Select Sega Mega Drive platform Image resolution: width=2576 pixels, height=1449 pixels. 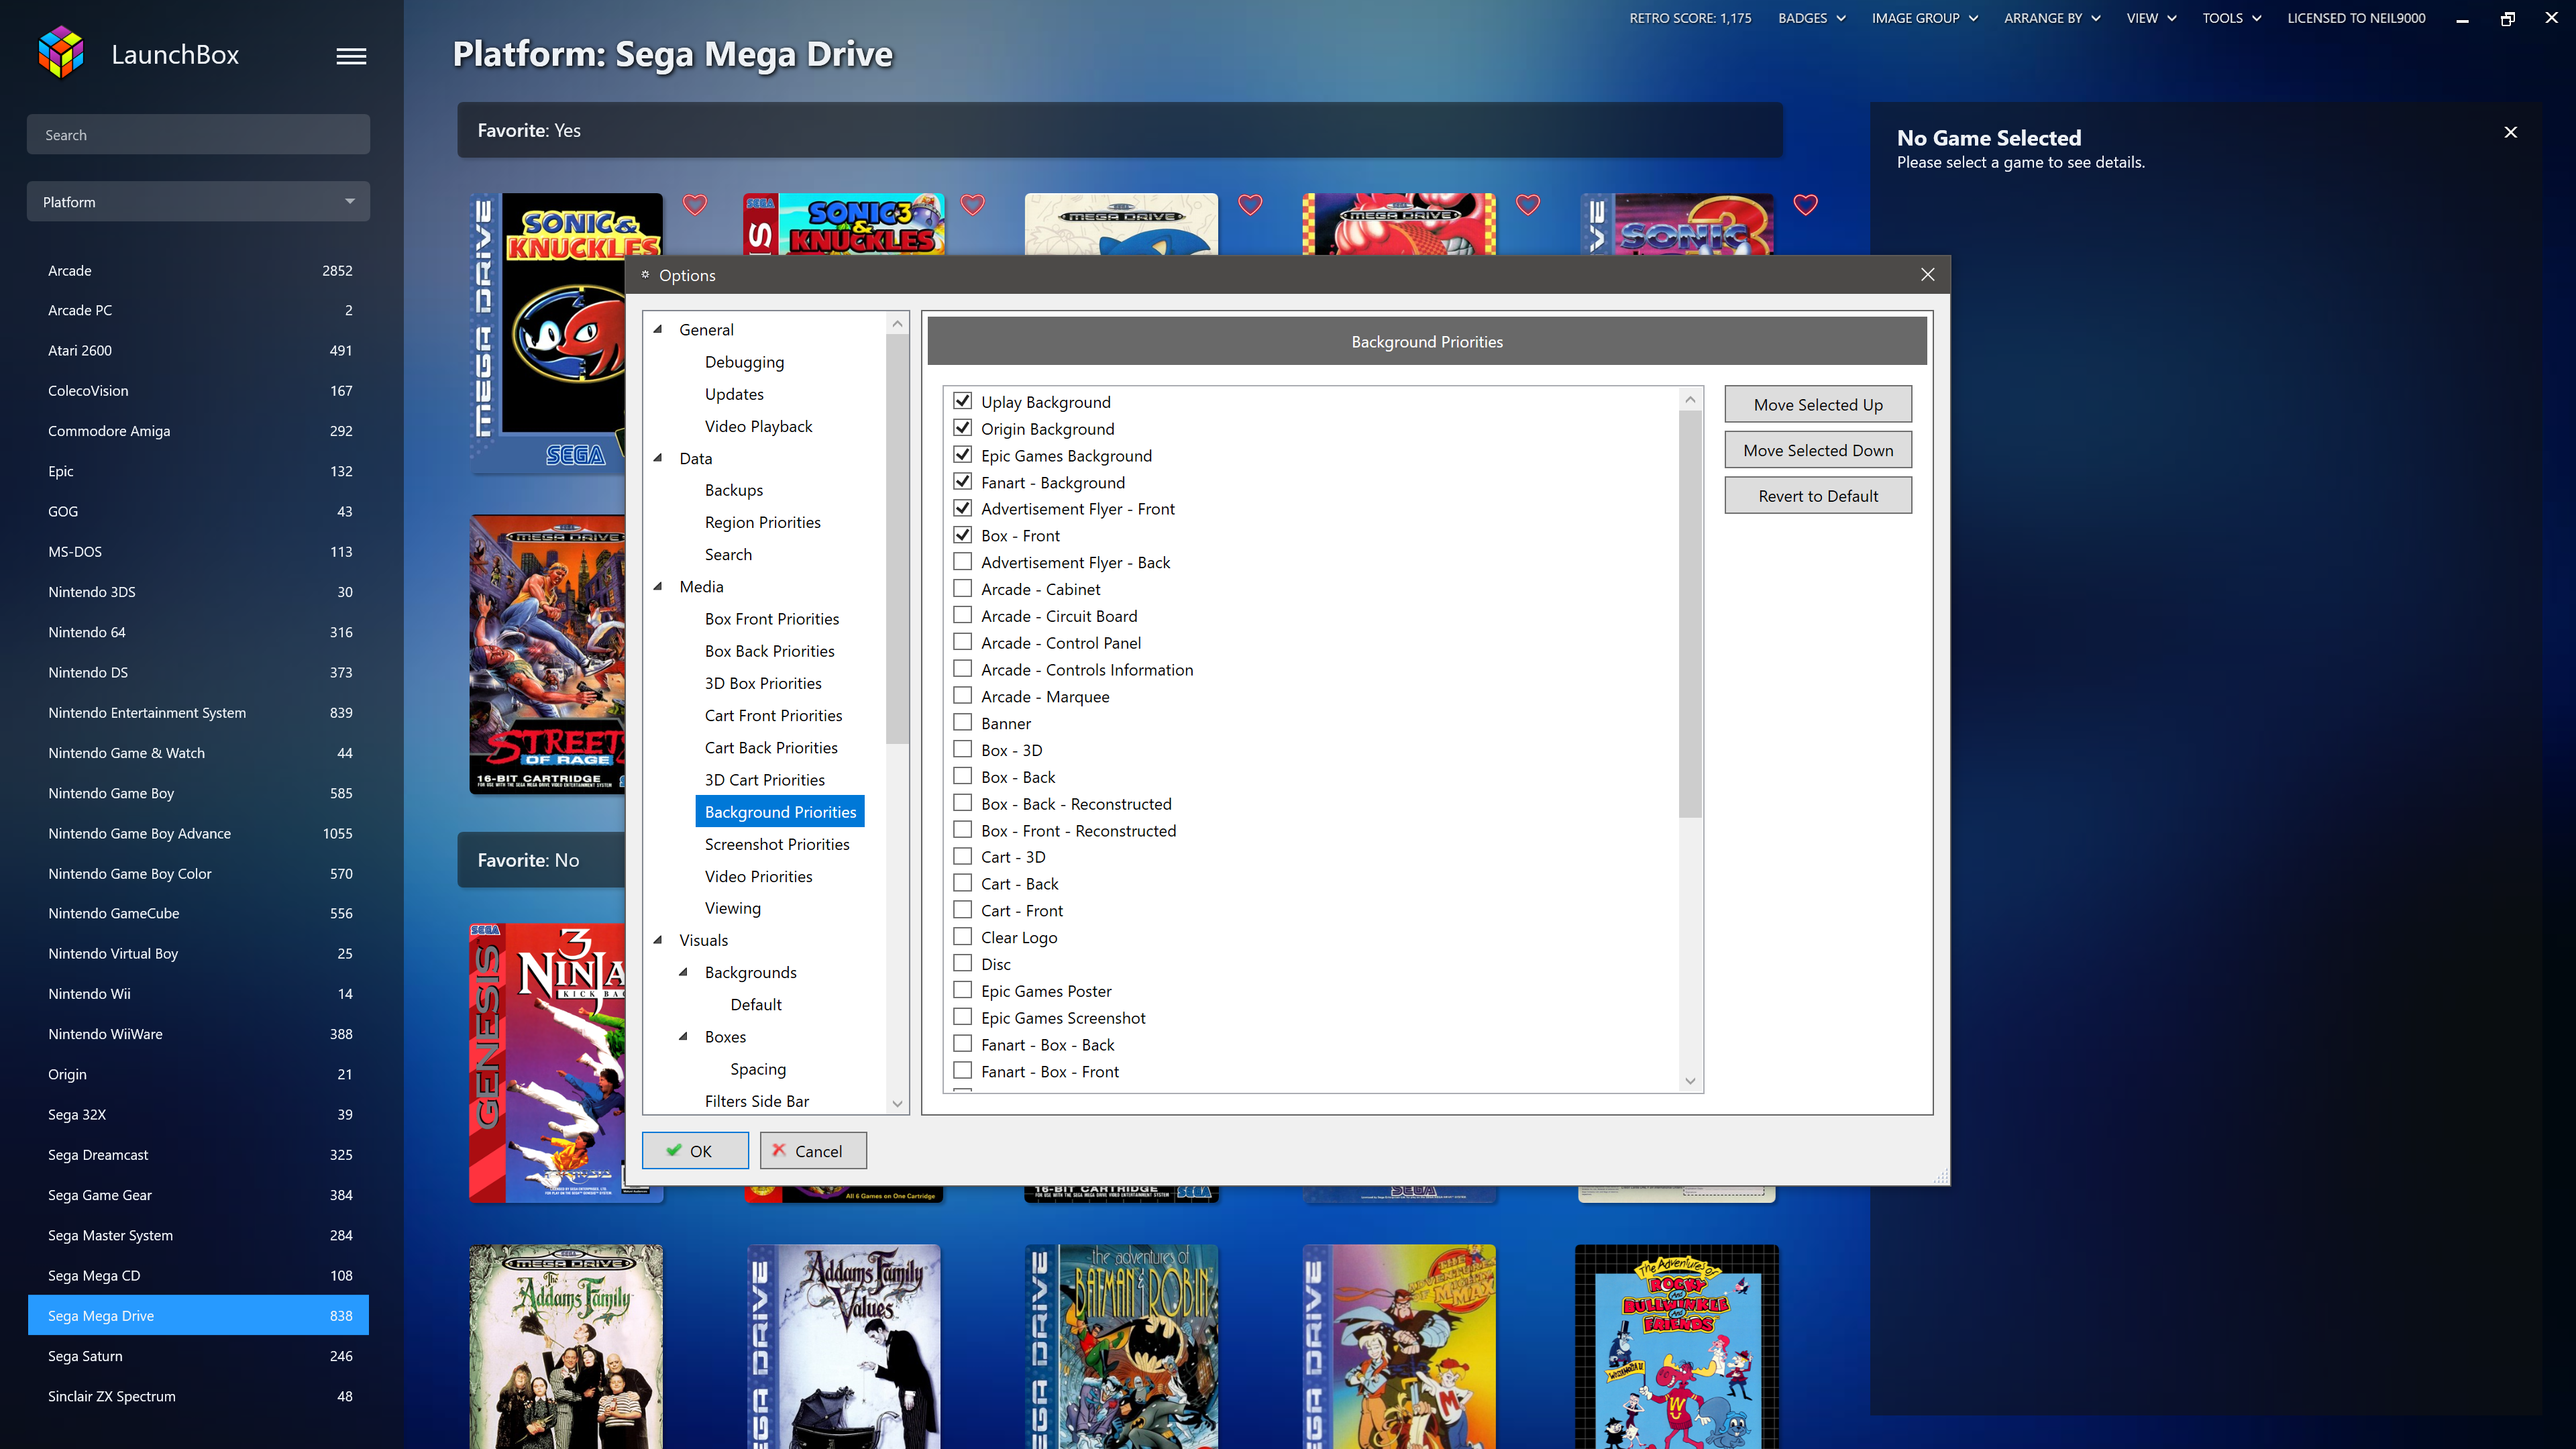pyautogui.click(x=198, y=1316)
